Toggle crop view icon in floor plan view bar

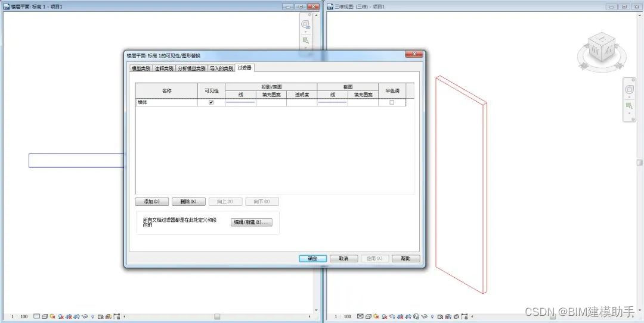pos(69,316)
